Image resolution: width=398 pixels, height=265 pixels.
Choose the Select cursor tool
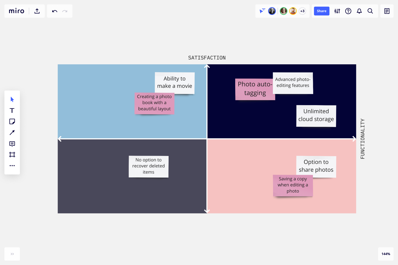(12, 99)
